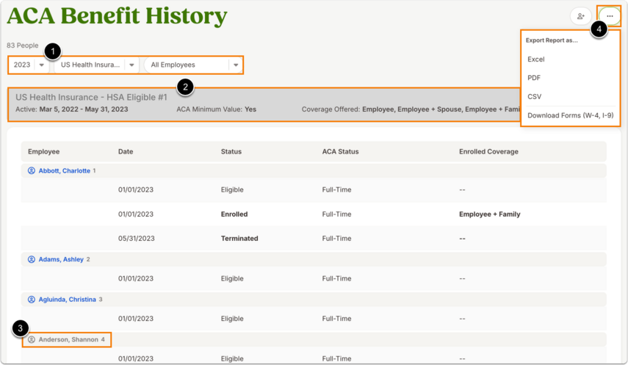The width and height of the screenshot is (628, 365).
Task: Click the add person icon button
Action: pyautogui.click(x=580, y=16)
